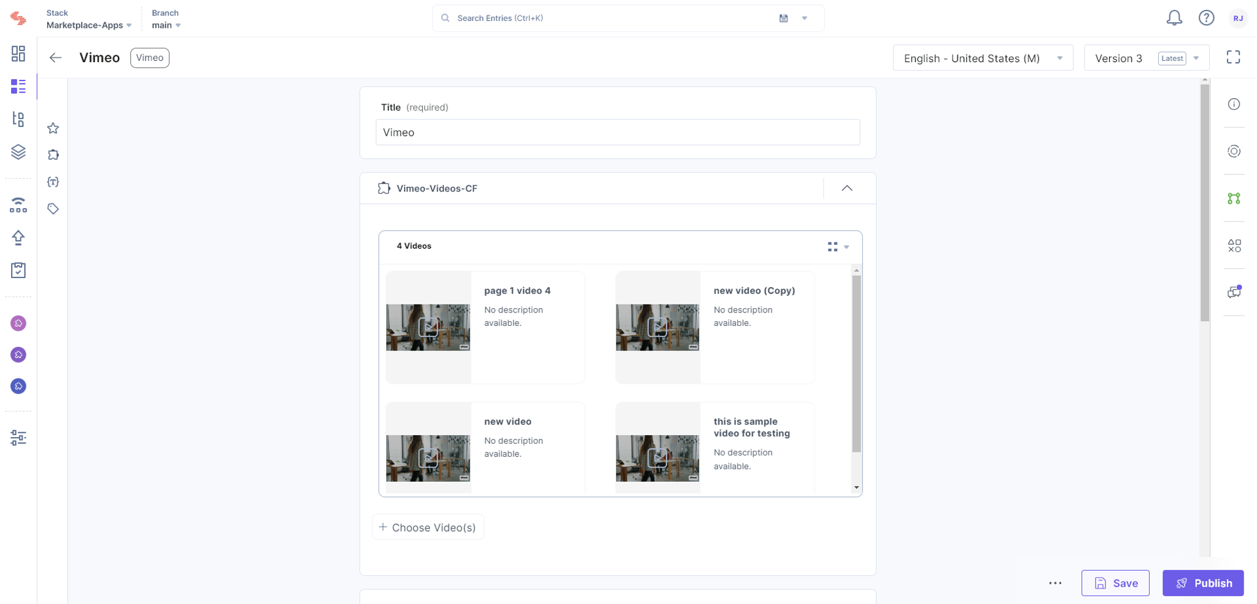Click the new video (Copy) thumbnail

[x=657, y=327]
